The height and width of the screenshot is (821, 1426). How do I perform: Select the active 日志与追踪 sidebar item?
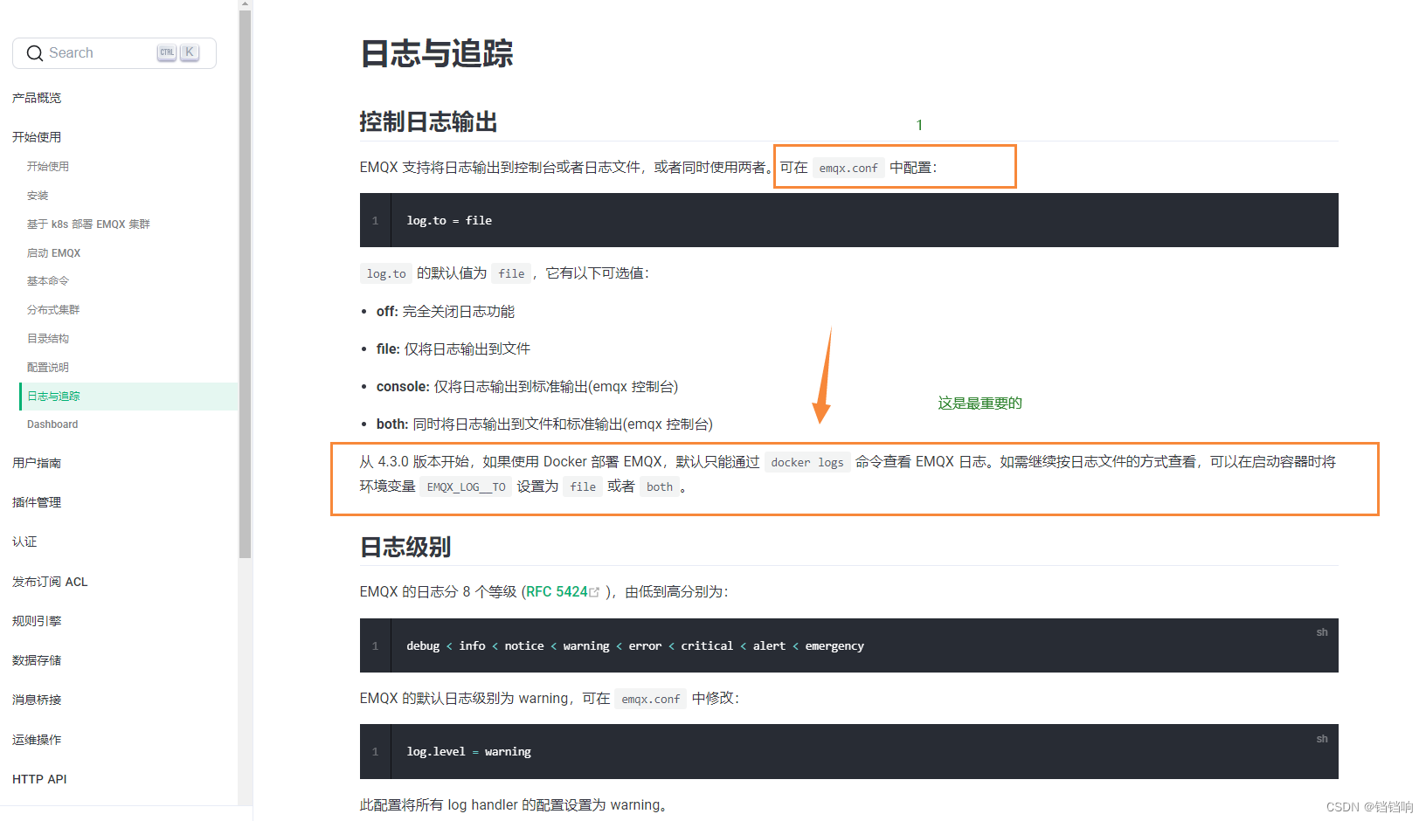pos(128,397)
